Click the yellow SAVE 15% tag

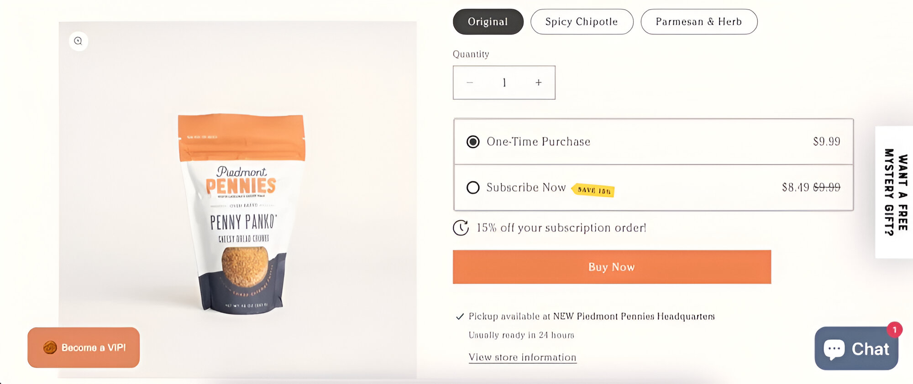point(593,189)
